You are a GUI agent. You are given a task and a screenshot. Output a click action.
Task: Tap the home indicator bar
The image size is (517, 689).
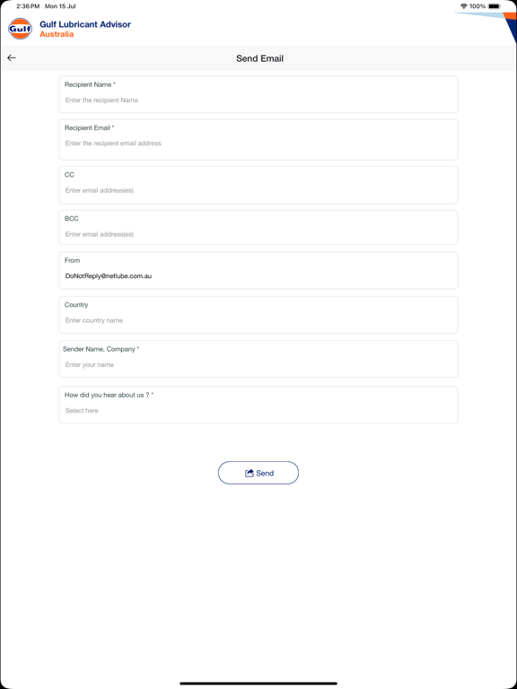pyautogui.click(x=258, y=684)
